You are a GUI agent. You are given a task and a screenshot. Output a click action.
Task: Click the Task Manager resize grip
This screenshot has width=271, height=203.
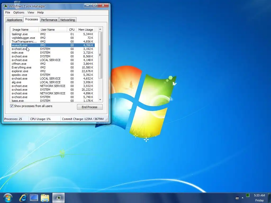[x=107, y=119]
